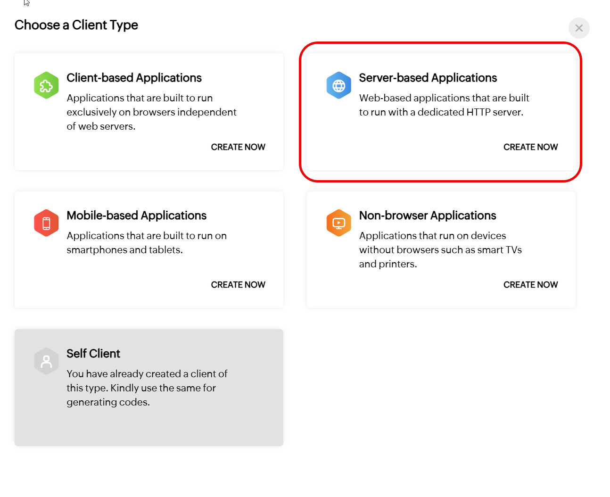Create a Client-based Application now
The height and width of the screenshot is (497, 610).
238,147
